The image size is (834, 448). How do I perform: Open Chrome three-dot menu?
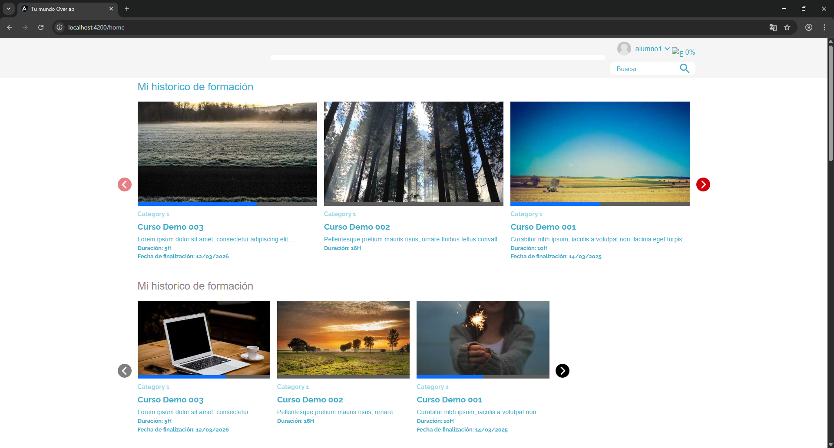[824, 27]
